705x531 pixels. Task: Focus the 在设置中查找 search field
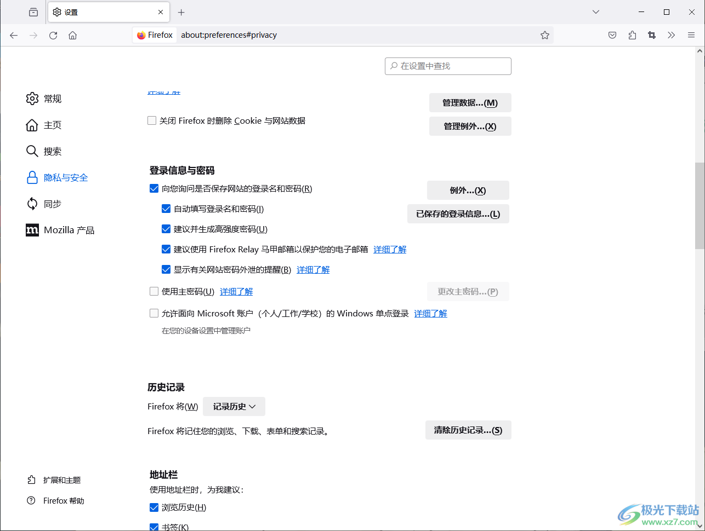tap(448, 66)
